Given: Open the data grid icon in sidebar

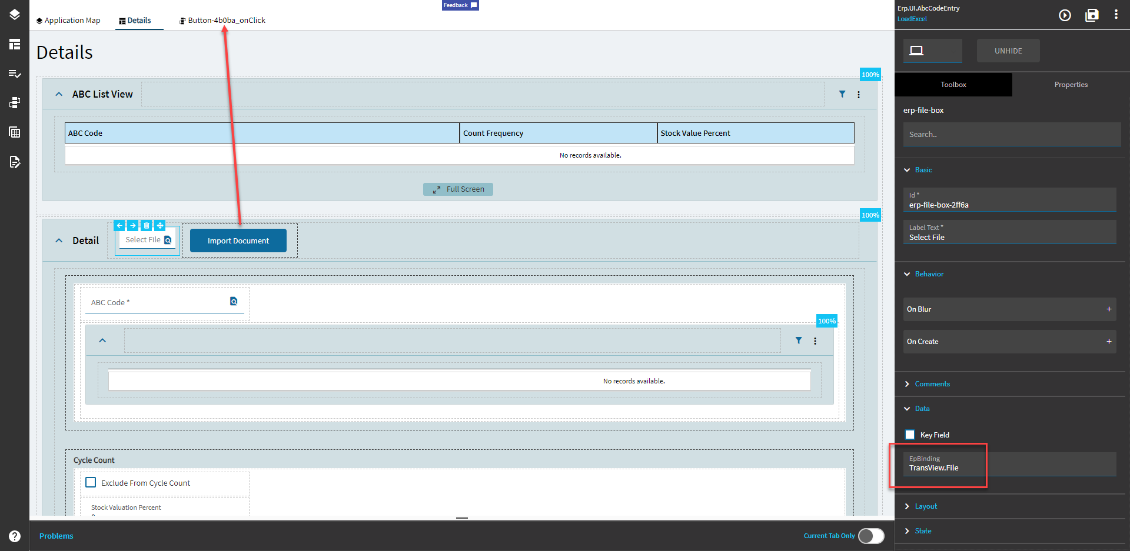Looking at the screenshot, I should (15, 132).
